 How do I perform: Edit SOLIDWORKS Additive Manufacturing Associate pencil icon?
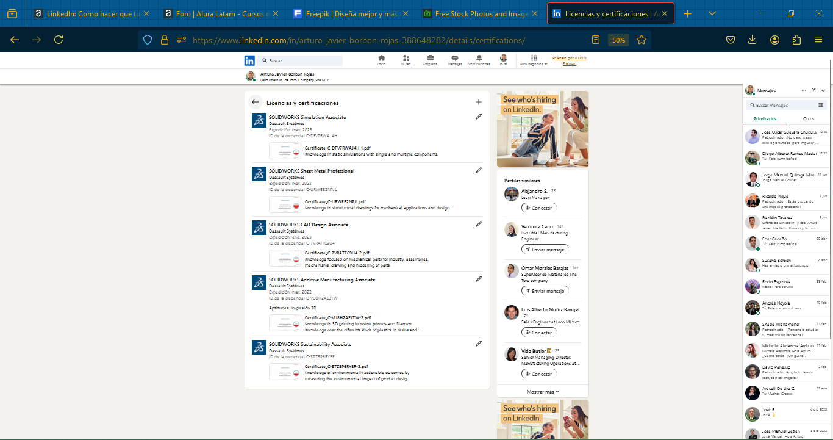click(x=479, y=279)
